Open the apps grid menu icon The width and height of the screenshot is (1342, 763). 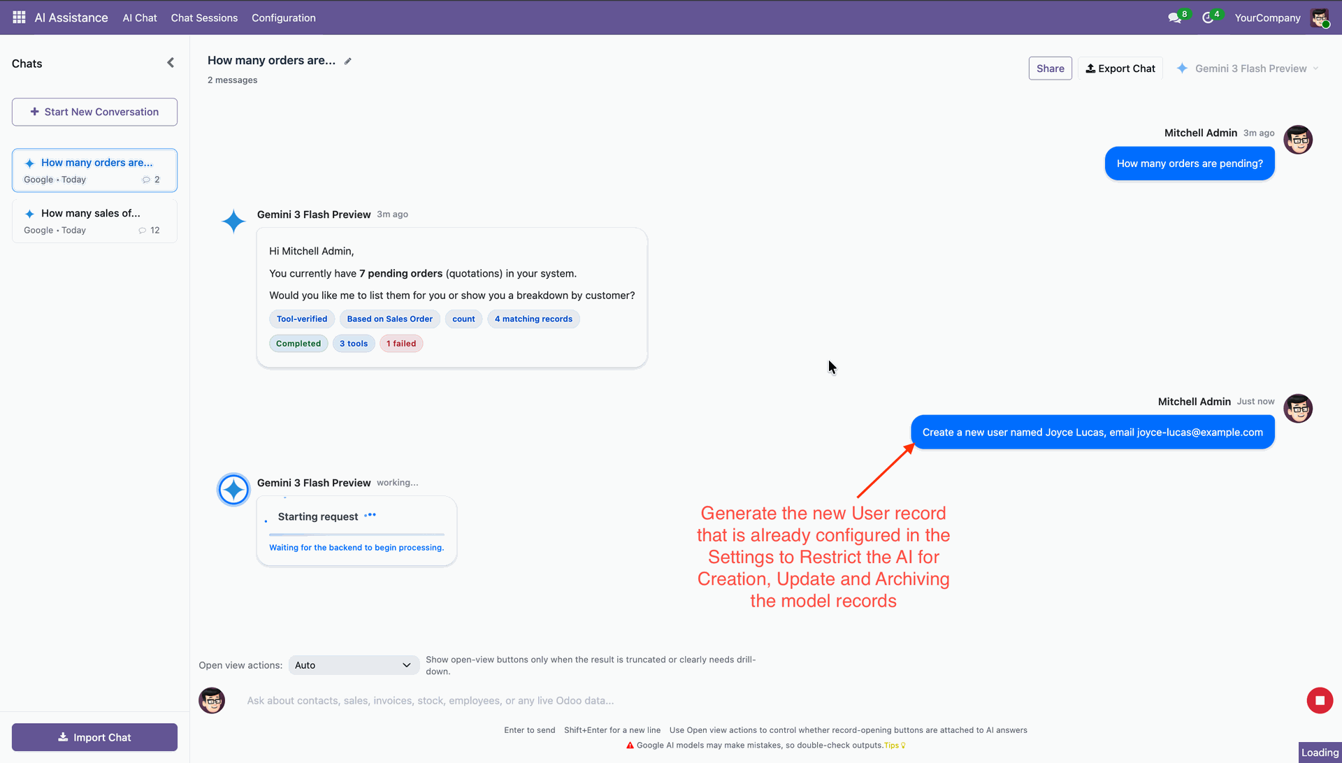19,17
